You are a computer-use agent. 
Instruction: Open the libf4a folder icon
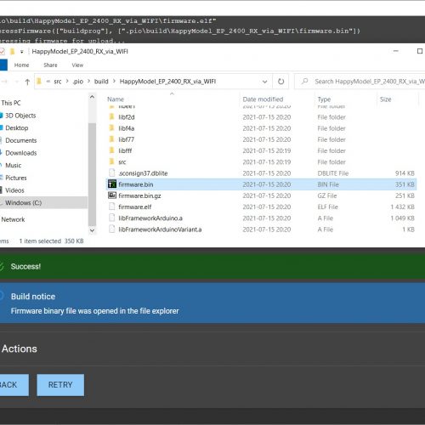[x=112, y=128]
